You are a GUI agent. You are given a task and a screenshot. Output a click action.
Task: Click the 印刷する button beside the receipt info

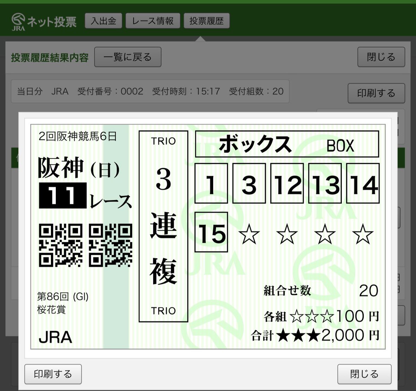376,93
